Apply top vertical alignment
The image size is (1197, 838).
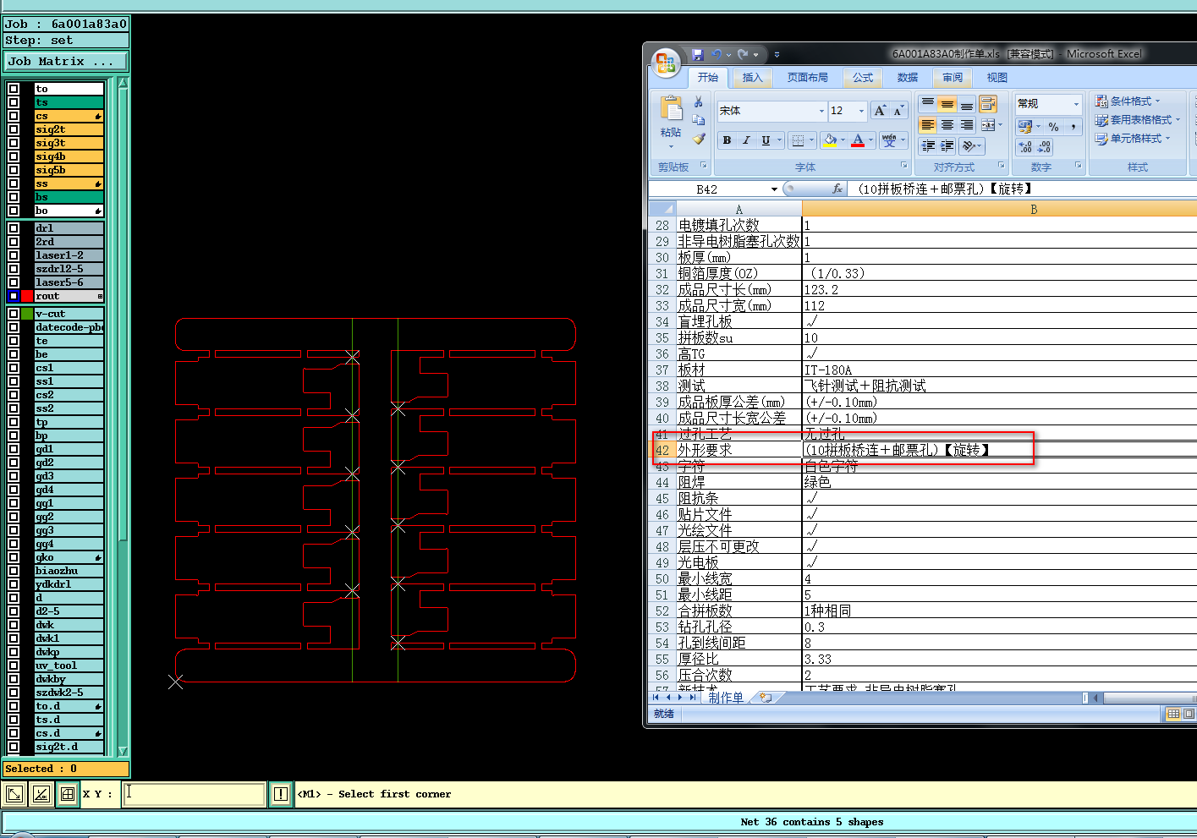click(928, 104)
